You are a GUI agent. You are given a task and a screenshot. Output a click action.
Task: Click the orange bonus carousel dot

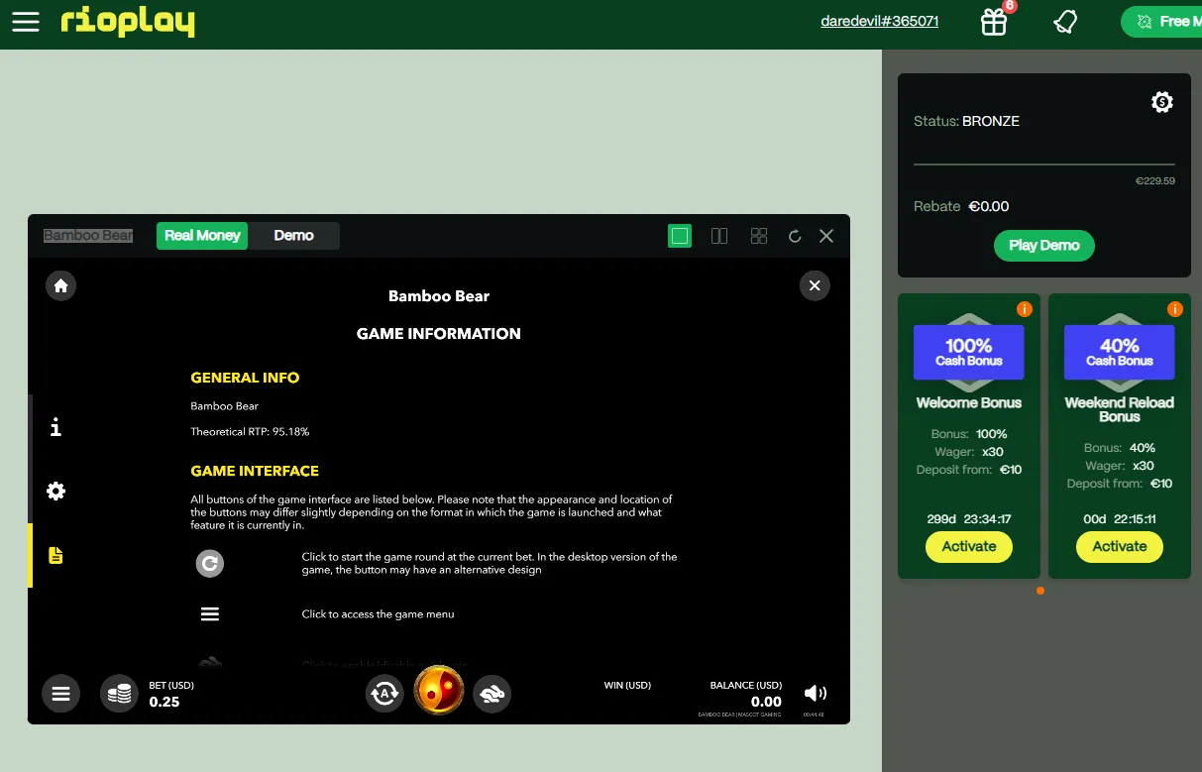[x=1040, y=591]
